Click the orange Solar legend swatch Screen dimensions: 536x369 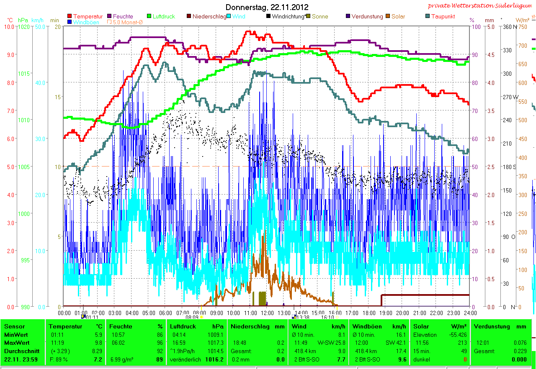click(x=388, y=16)
